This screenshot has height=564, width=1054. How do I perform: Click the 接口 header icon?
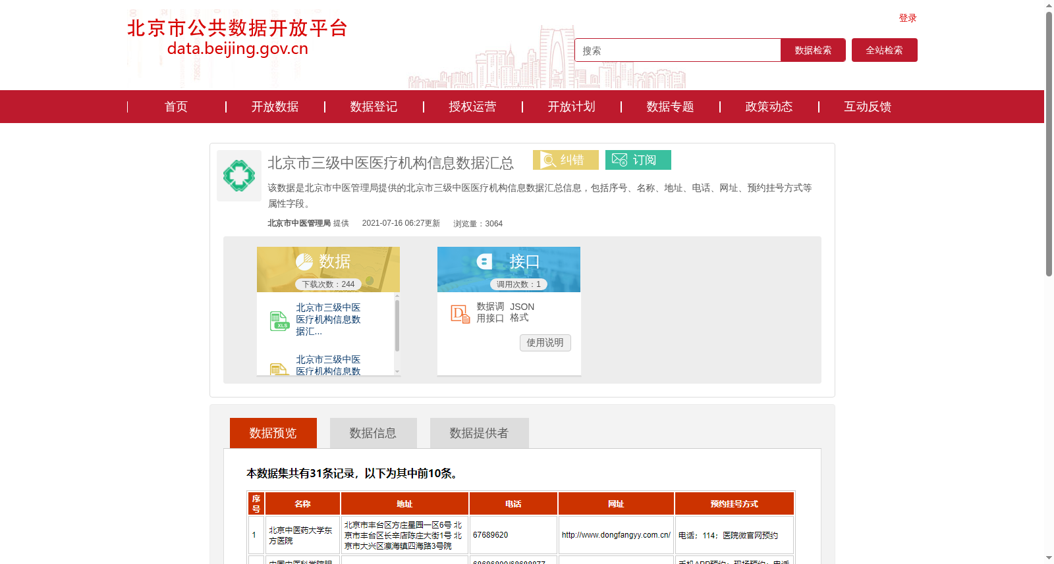[485, 261]
